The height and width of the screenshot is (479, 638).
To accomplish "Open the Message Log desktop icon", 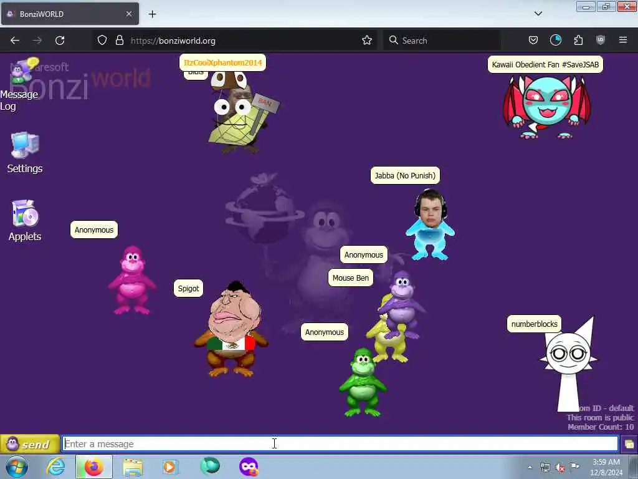I will point(19,85).
